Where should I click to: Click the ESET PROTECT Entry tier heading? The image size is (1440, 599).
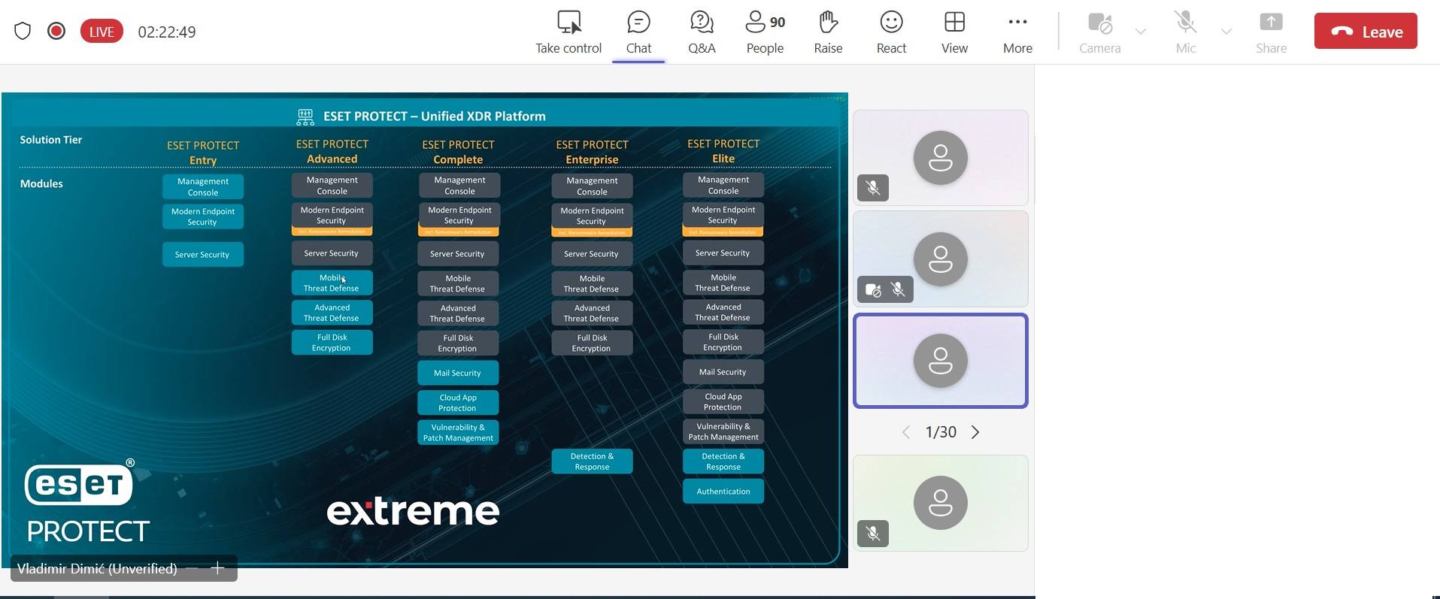pyautogui.click(x=203, y=153)
